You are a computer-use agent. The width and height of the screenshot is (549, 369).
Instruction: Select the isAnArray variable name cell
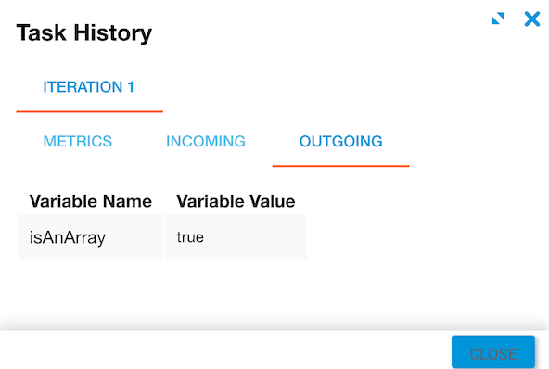(91, 237)
